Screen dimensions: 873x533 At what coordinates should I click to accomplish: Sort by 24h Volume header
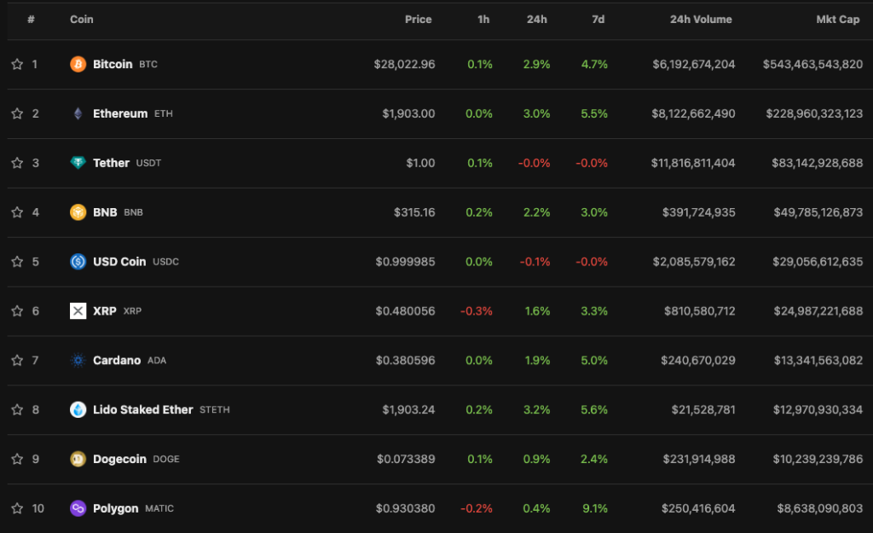pyautogui.click(x=701, y=20)
